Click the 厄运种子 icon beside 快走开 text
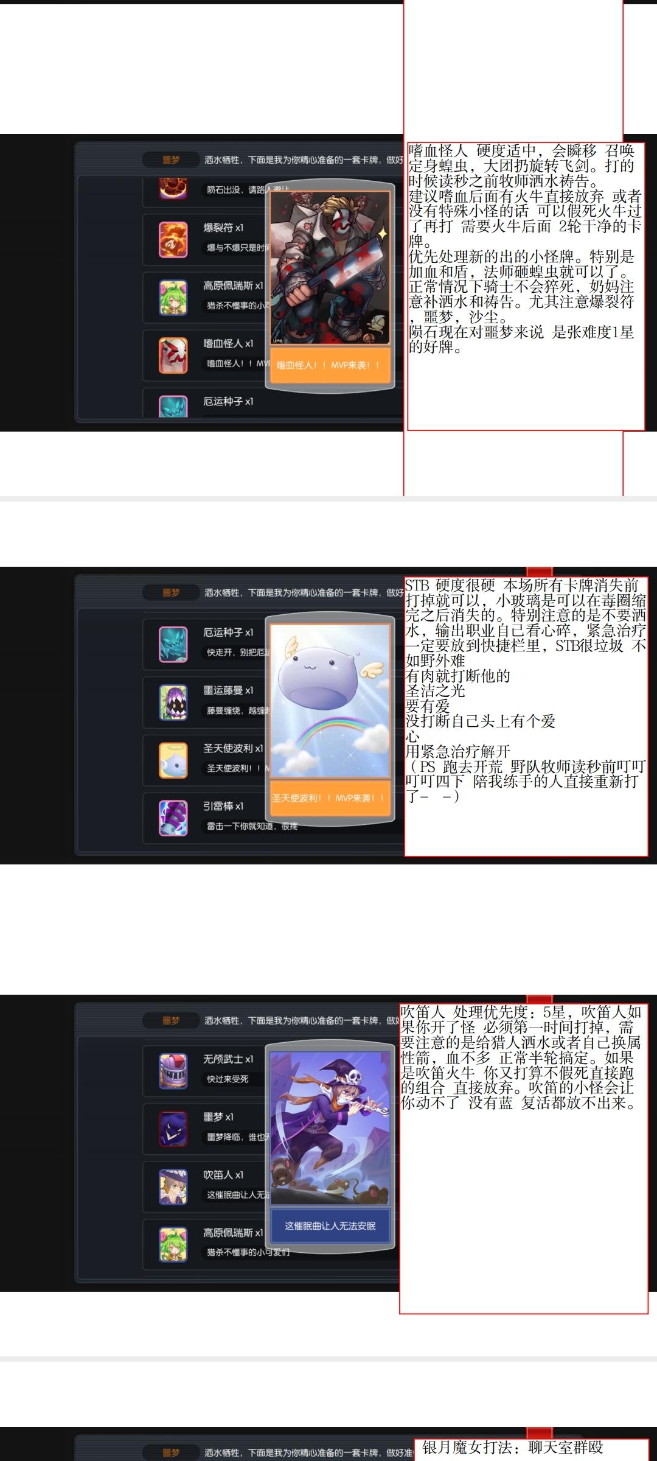This screenshot has width=657, height=1461. [173, 644]
